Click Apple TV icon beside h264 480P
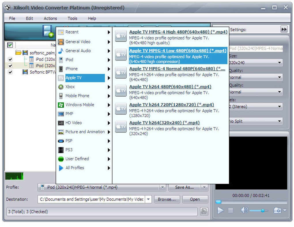 (x=121, y=91)
